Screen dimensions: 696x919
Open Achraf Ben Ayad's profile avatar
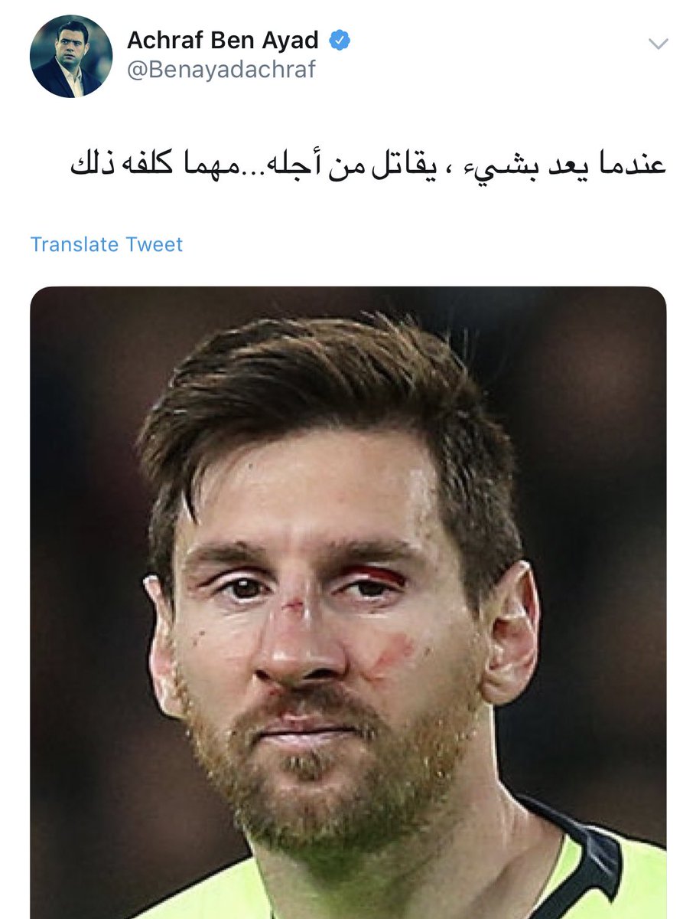coord(70,56)
